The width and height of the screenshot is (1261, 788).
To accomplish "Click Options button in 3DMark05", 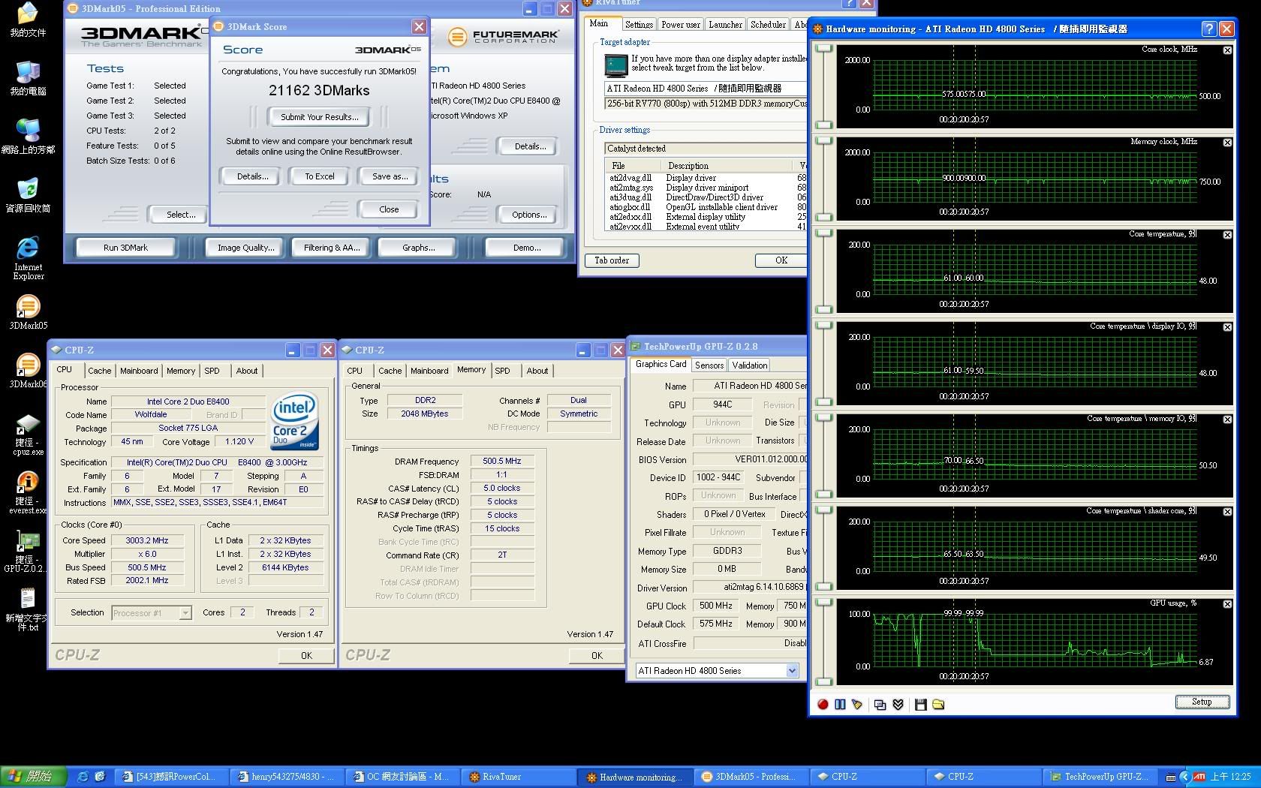I will point(529,215).
